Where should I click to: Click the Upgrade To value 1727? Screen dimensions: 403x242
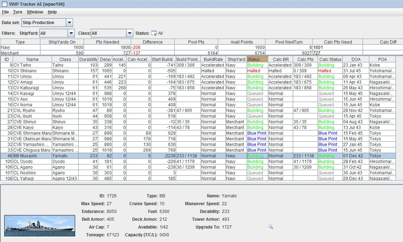tap(227, 227)
